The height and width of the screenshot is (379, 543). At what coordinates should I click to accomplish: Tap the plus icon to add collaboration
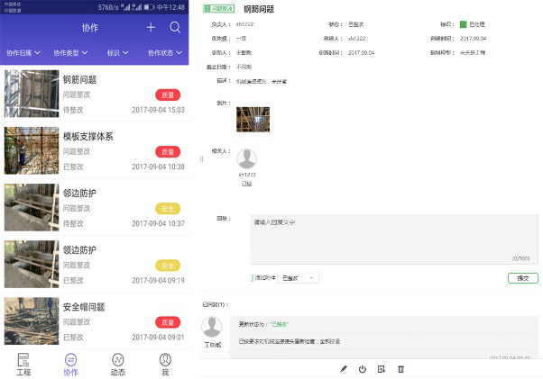[x=151, y=27]
